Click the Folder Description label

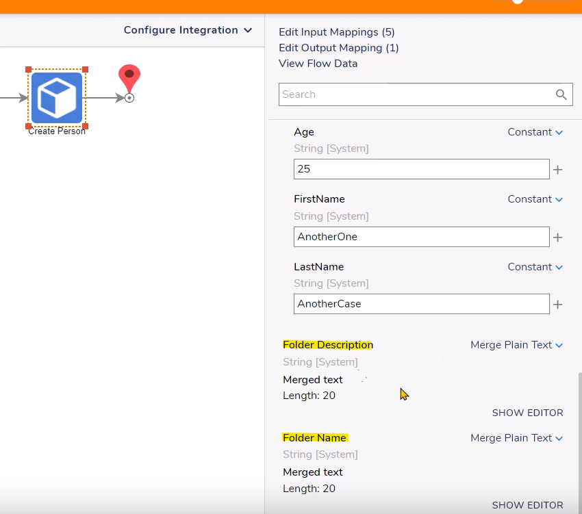[x=328, y=345]
